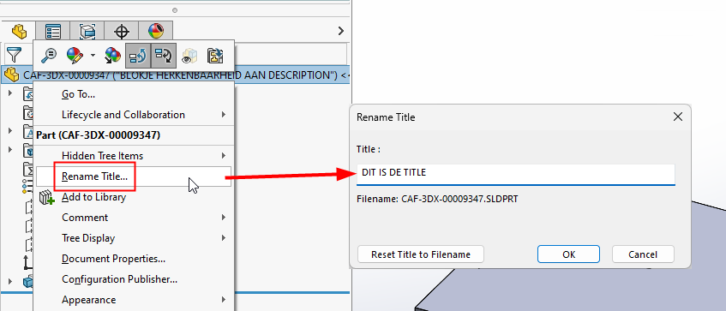
Task: Toggle the tree icon with black downward arrow
Action: click(164, 56)
